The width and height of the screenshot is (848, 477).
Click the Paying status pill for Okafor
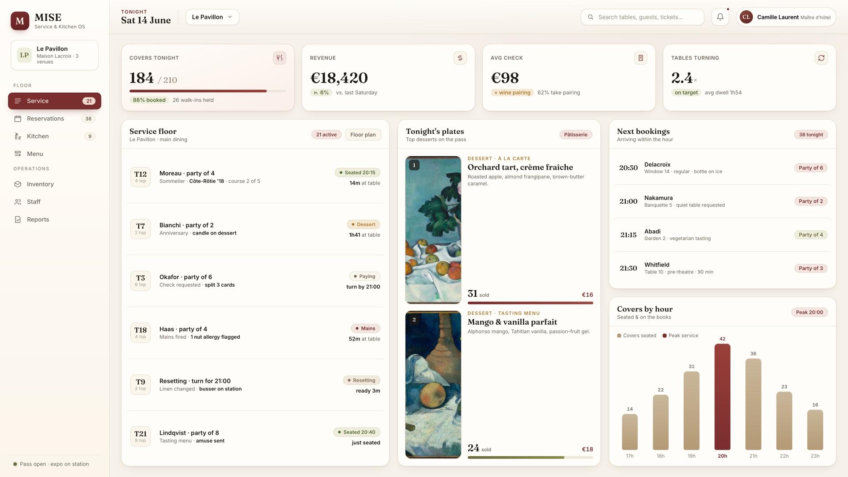[x=364, y=276]
